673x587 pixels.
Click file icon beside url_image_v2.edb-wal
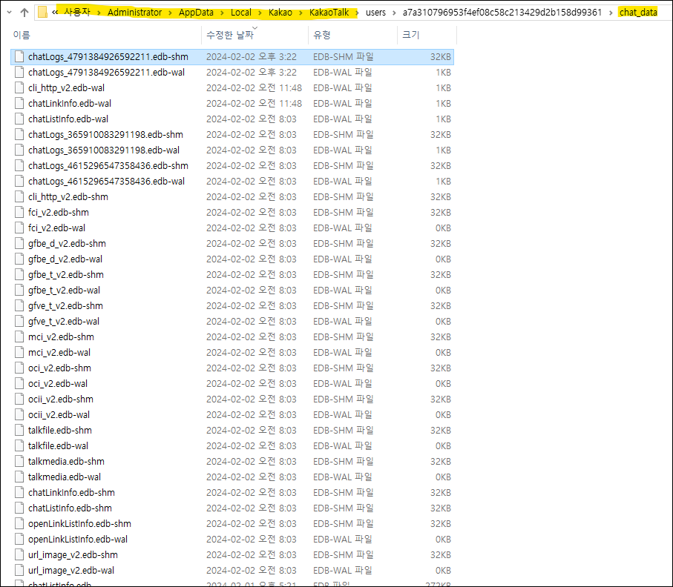pos(20,570)
